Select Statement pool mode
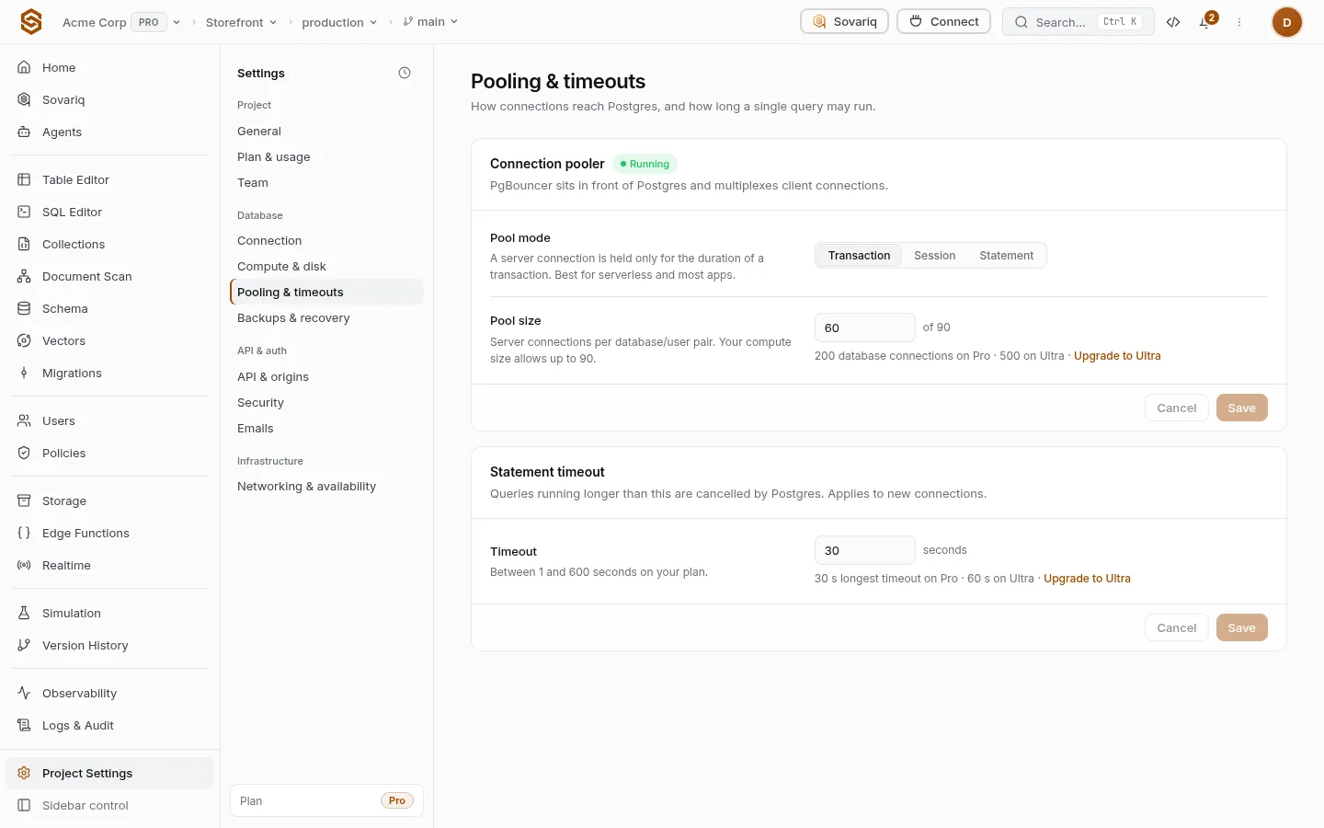This screenshot has width=1324, height=828. click(x=1006, y=256)
